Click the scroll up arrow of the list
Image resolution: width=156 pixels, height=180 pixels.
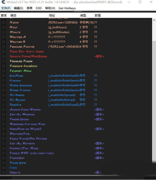point(154,20)
